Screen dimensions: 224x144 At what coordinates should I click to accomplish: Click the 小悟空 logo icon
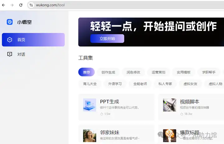[x=10, y=22]
